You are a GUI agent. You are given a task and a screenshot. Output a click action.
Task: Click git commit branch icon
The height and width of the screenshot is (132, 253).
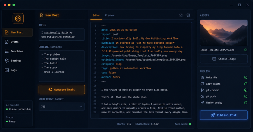pyautogui.click(x=202, y=90)
